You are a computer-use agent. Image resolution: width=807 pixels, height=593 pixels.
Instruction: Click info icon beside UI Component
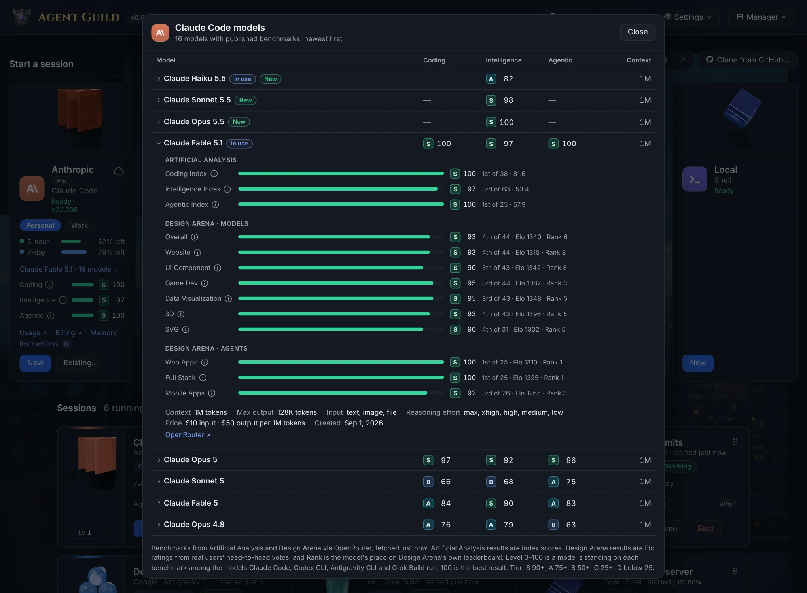[218, 268]
